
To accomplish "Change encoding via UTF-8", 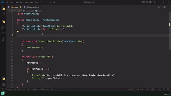I will pos(147,89).
